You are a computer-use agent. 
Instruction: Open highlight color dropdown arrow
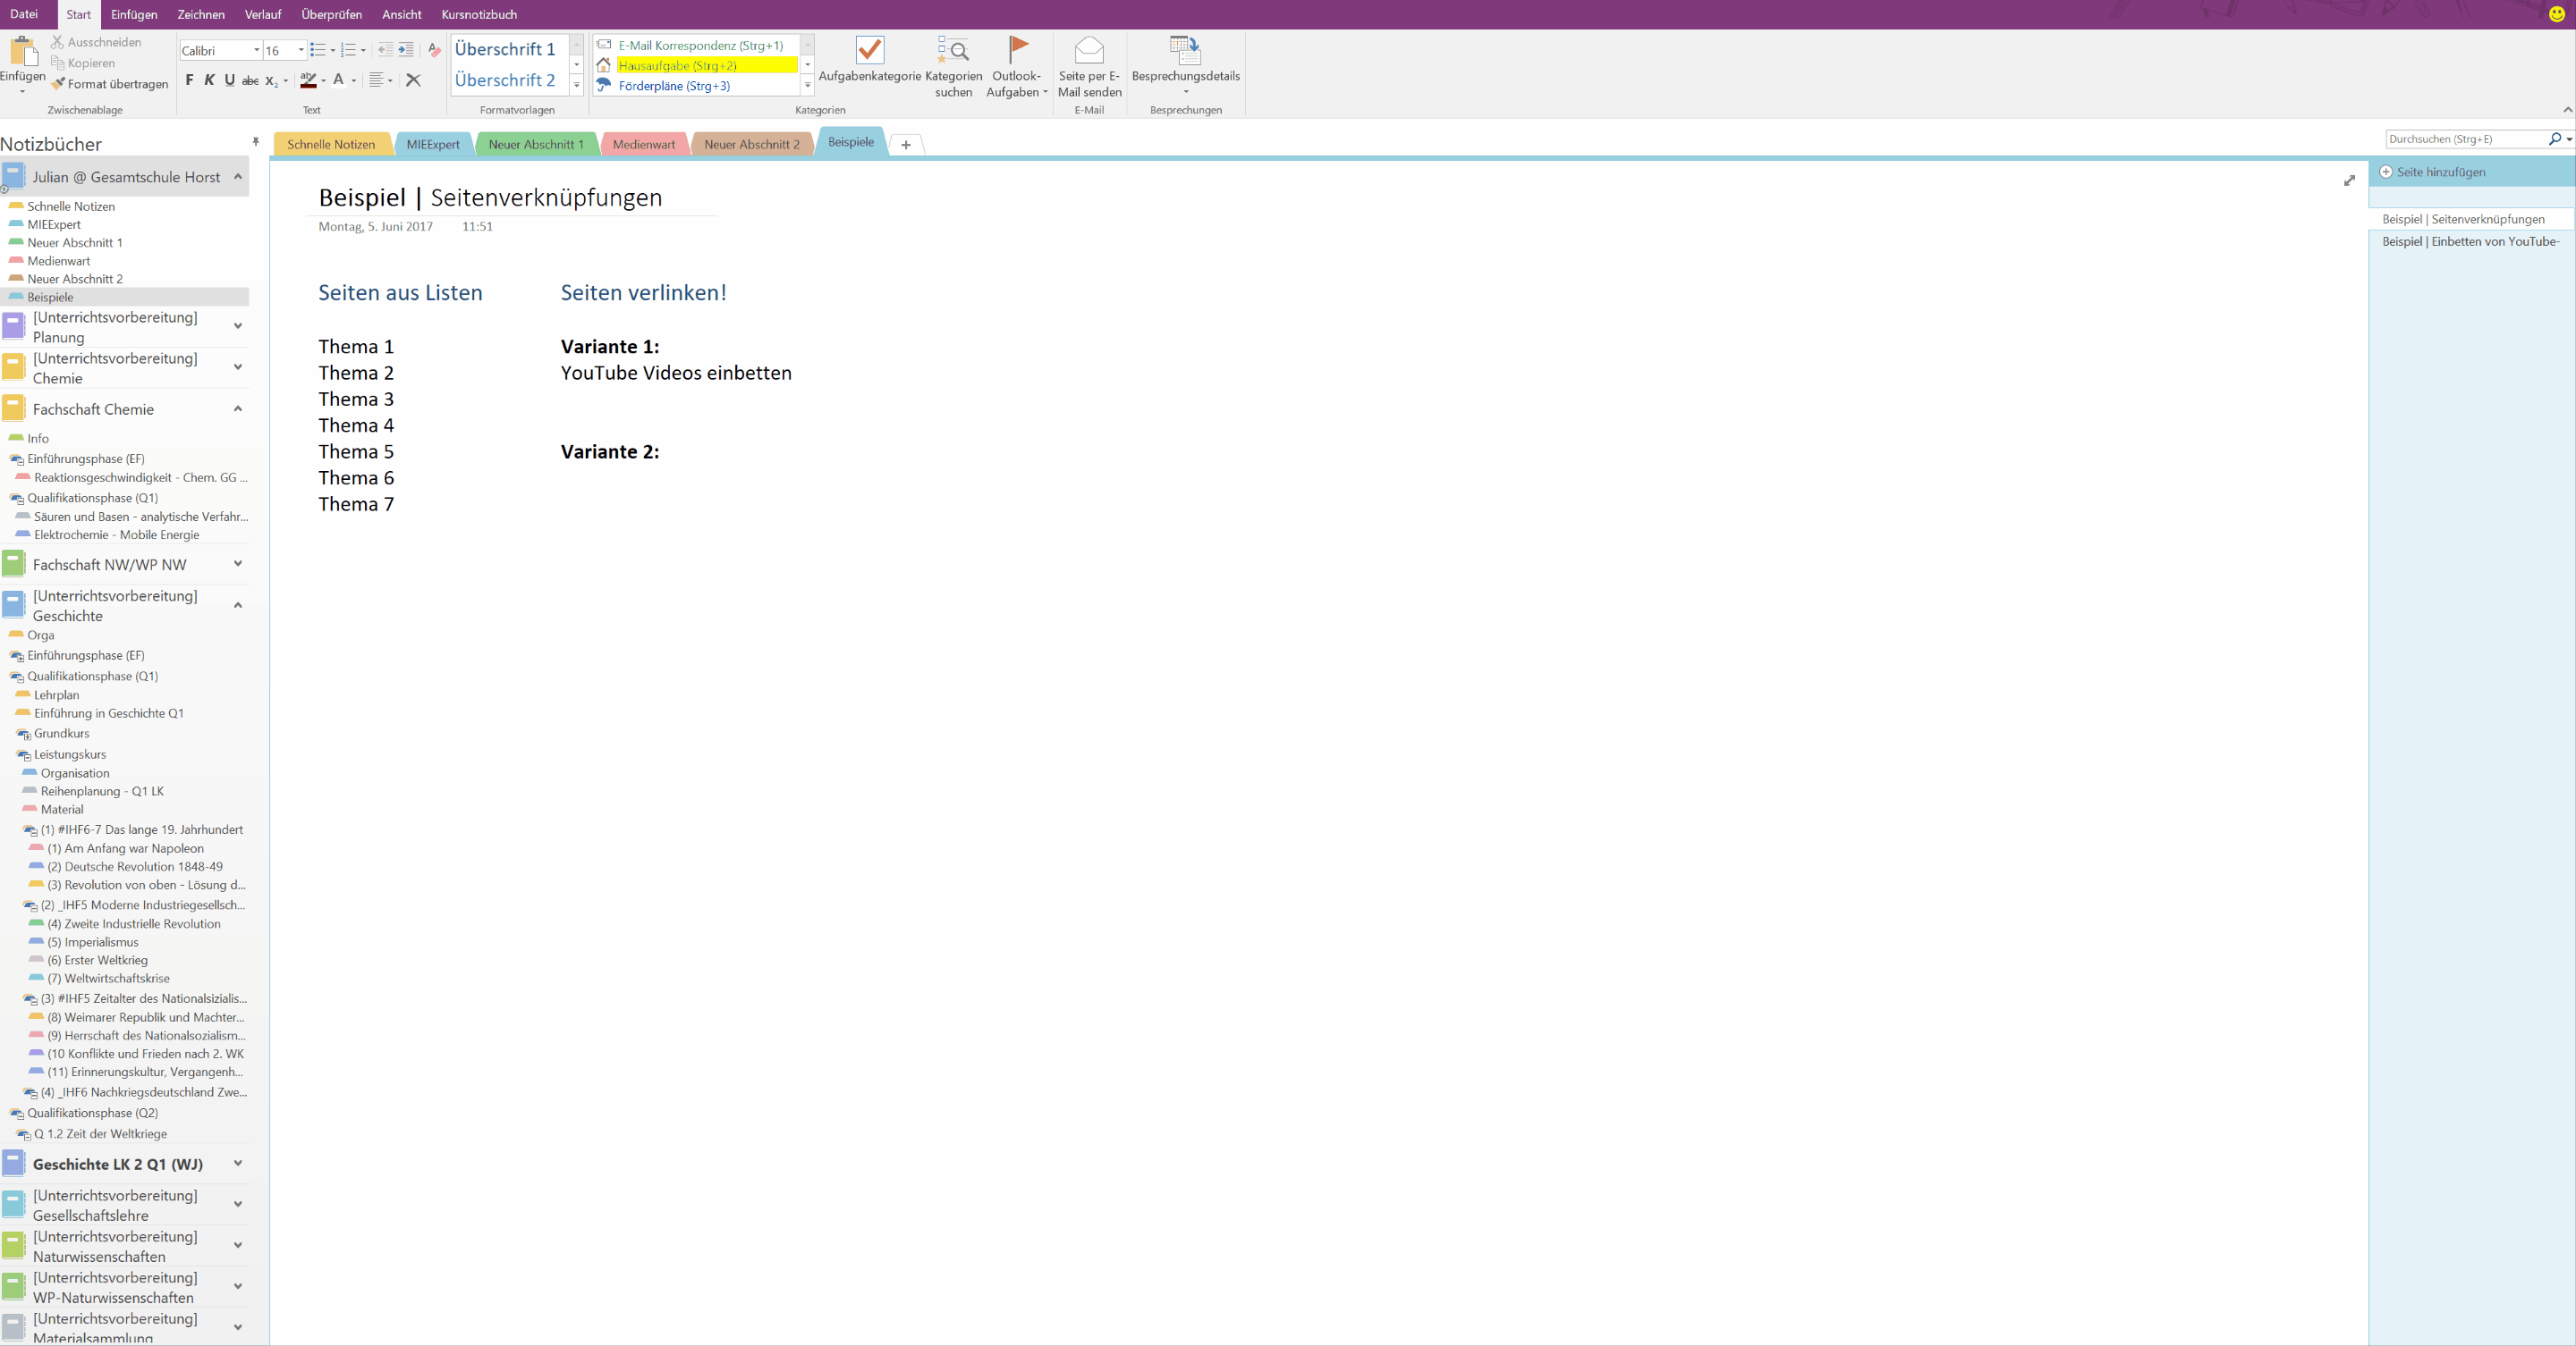tap(323, 81)
